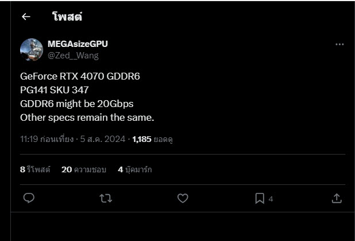Like the post with the heart icon
Screen dimensions: 355x241
click(183, 198)
